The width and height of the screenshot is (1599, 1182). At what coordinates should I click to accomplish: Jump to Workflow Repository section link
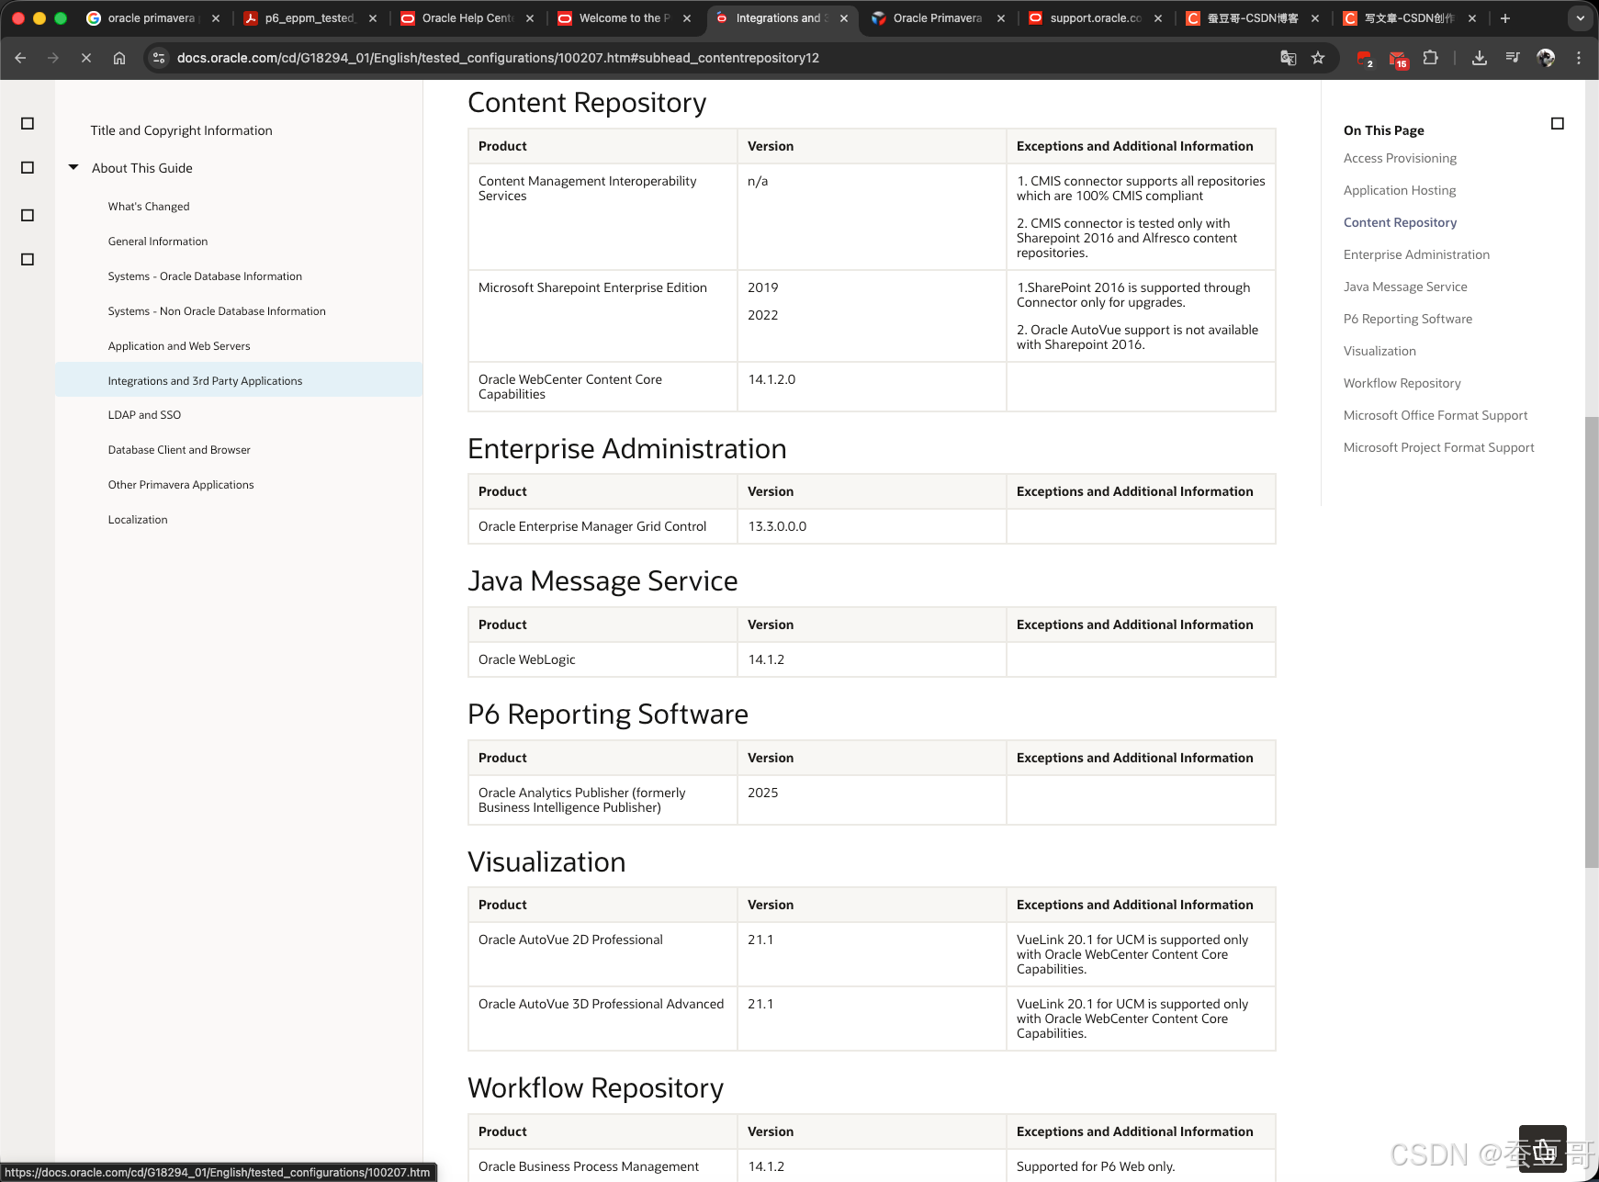(1402, 384)
